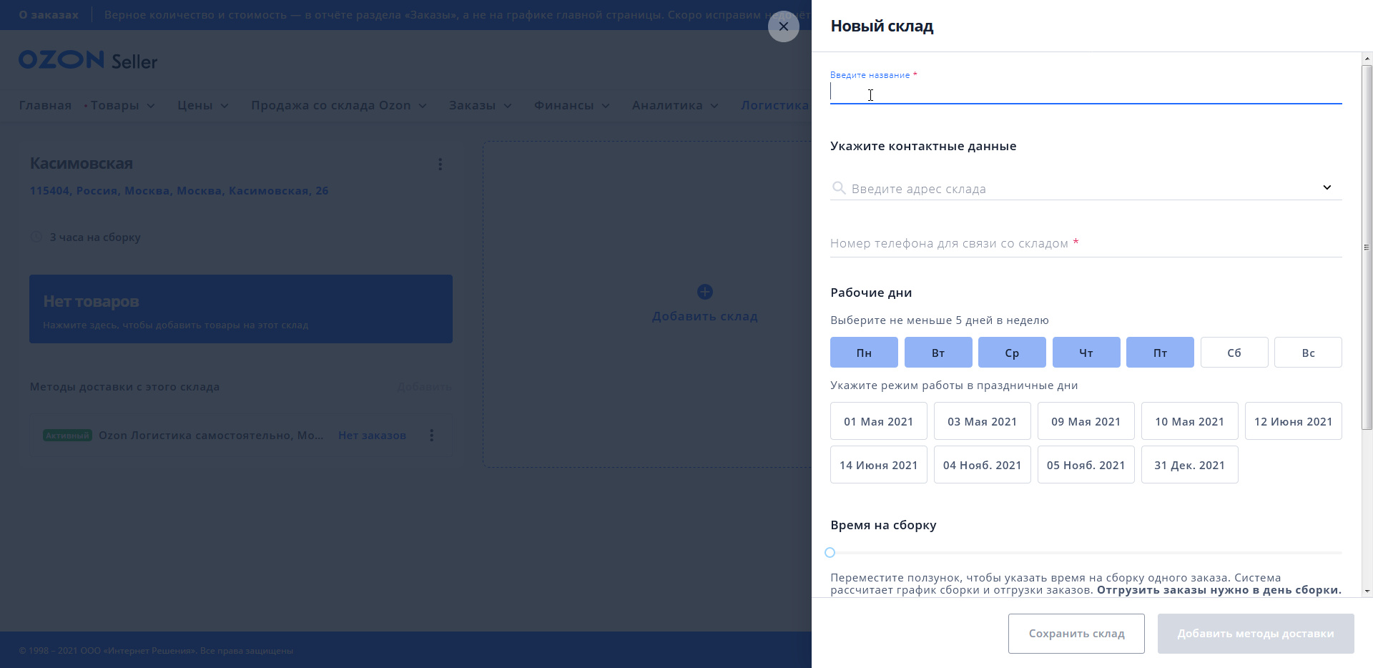Viewport: 1373px width, 668px height.
Task: Expand the warehouse address dropdown arrow
Action: 1327,187
